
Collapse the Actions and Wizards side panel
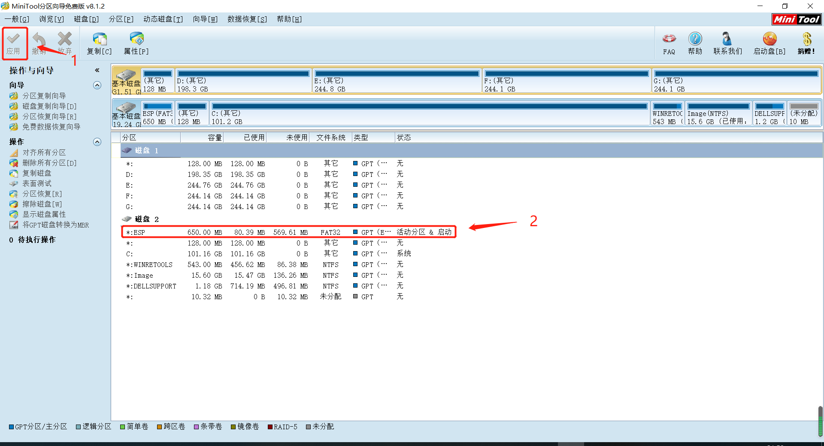97,70
